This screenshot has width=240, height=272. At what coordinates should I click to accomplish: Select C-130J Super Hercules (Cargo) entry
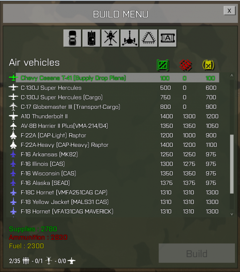(114, 97)
